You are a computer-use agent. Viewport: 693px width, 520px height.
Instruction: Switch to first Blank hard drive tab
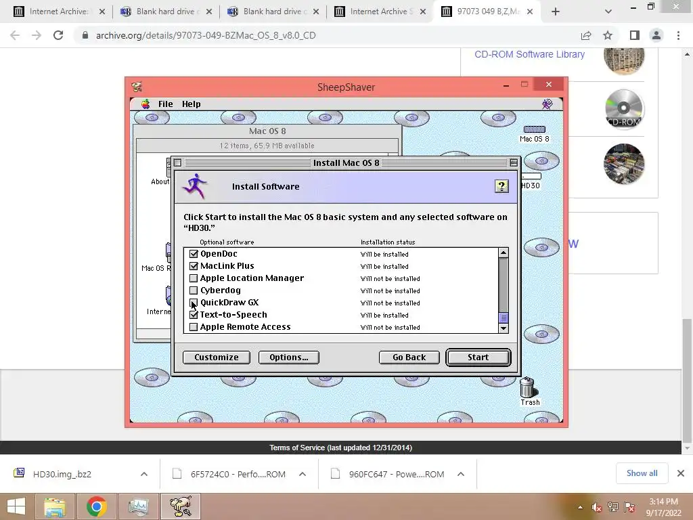[x=165, y=12]
